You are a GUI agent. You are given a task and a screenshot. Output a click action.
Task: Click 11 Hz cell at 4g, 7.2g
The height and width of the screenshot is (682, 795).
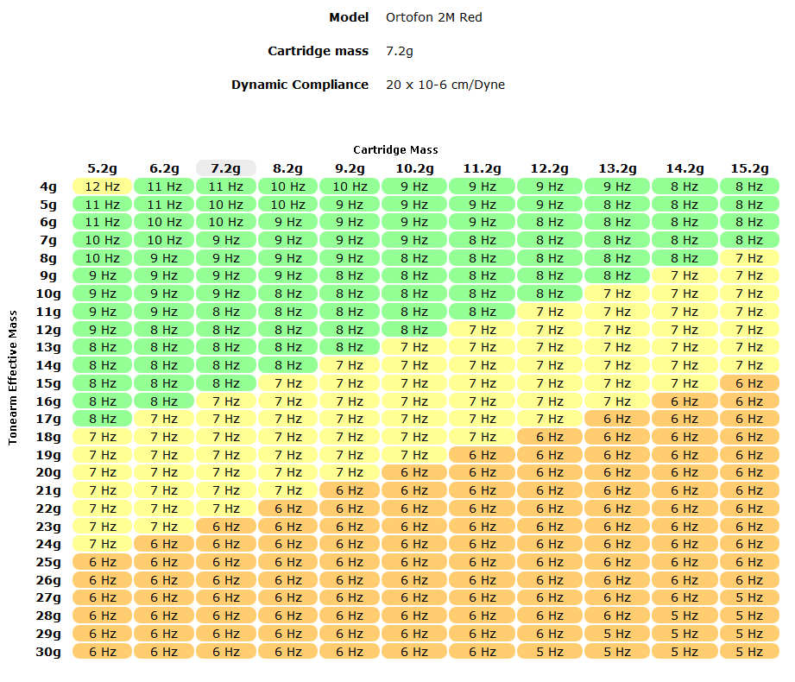226,186
